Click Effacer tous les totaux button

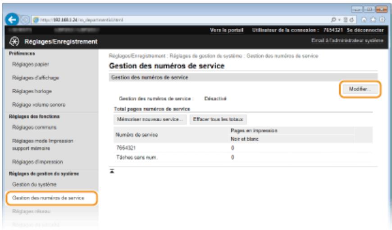click(218, 119)
